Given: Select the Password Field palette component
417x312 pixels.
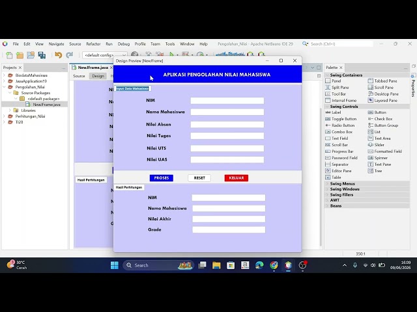Looking at the screenshot, I should [341, 158].
